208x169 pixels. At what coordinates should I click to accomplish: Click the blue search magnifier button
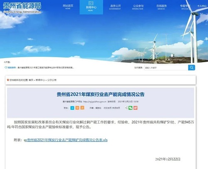coord(191,68)
